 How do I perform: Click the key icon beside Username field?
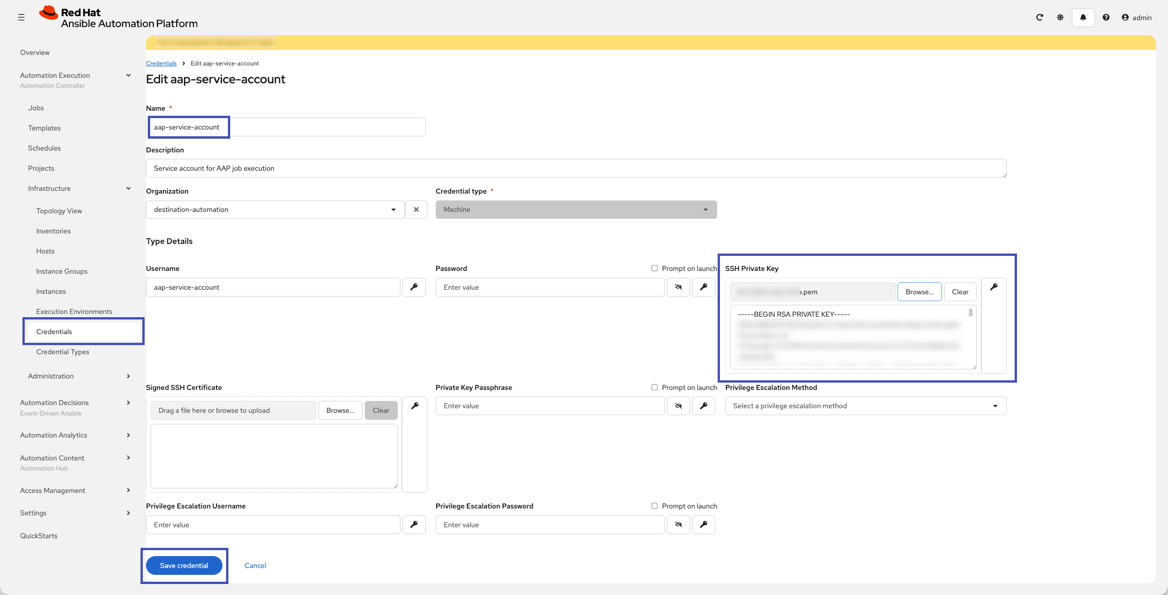point(414,287)
